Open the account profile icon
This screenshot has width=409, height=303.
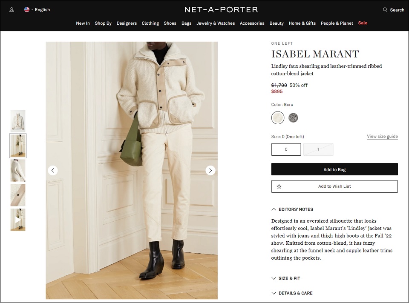(x=12, y=10)
